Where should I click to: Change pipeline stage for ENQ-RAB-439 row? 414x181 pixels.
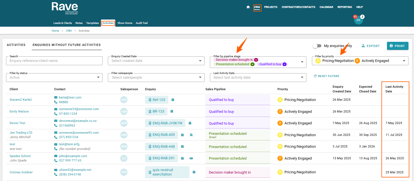(x=238, y=135)
